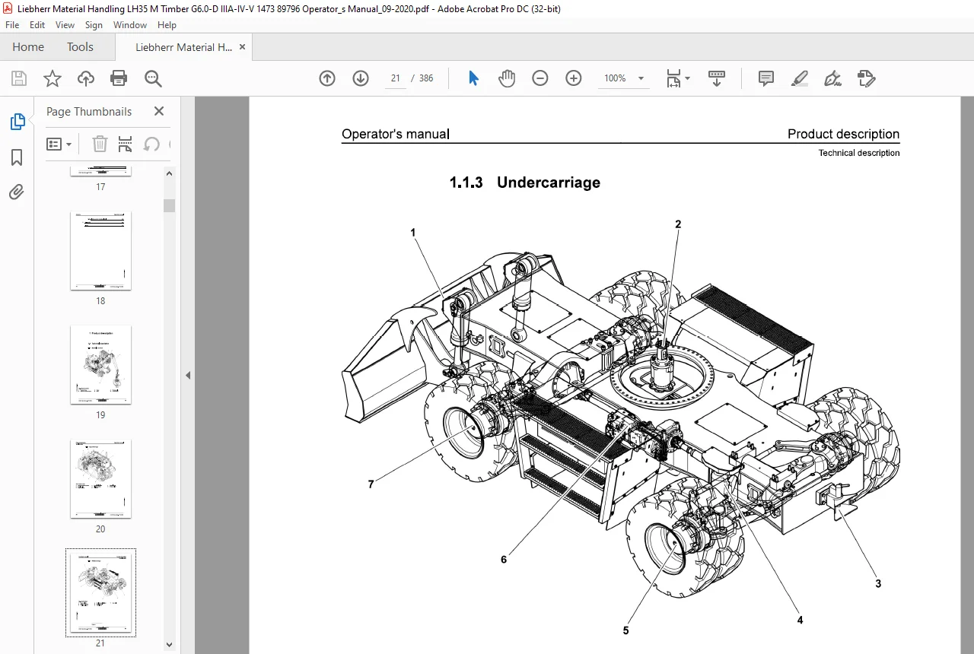
Task: Switch to the Tools tab
Action: (80, 46)
